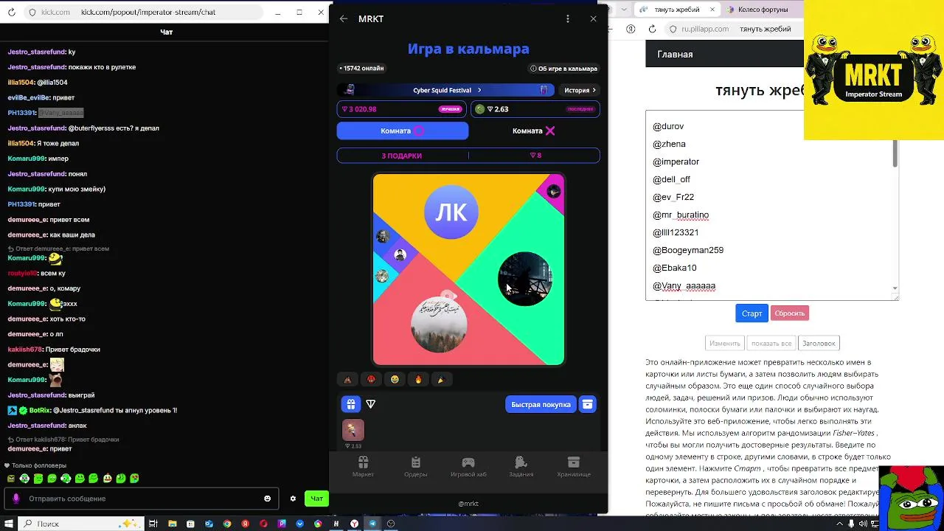Click ru.pillapp.com address bar

(x=734, y=29)
